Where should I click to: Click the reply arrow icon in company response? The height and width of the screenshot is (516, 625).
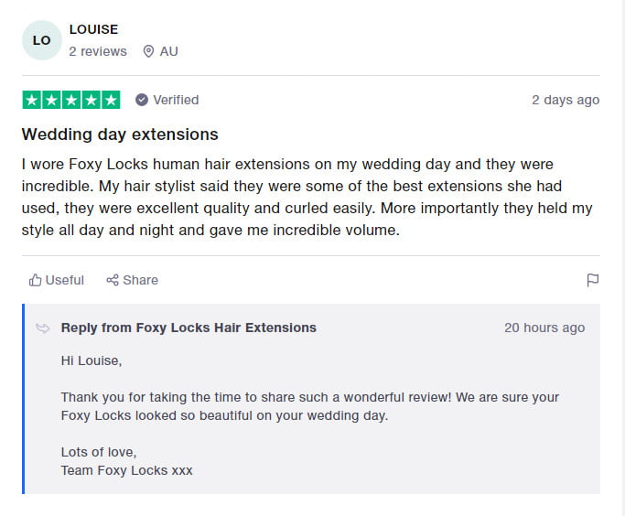point(43,328)
